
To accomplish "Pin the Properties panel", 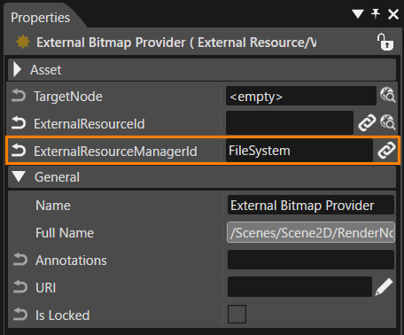I will coord(376,13).
